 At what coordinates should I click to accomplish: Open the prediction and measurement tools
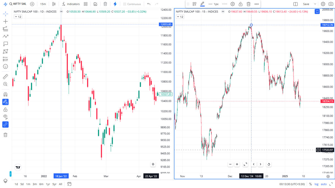click(5, 59)
